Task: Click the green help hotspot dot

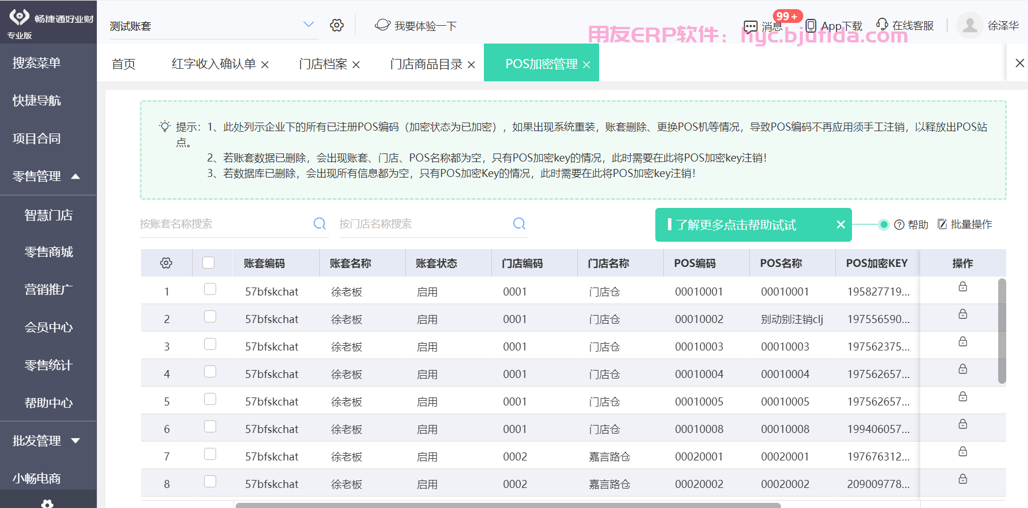Action: click(x=884, y=225)
